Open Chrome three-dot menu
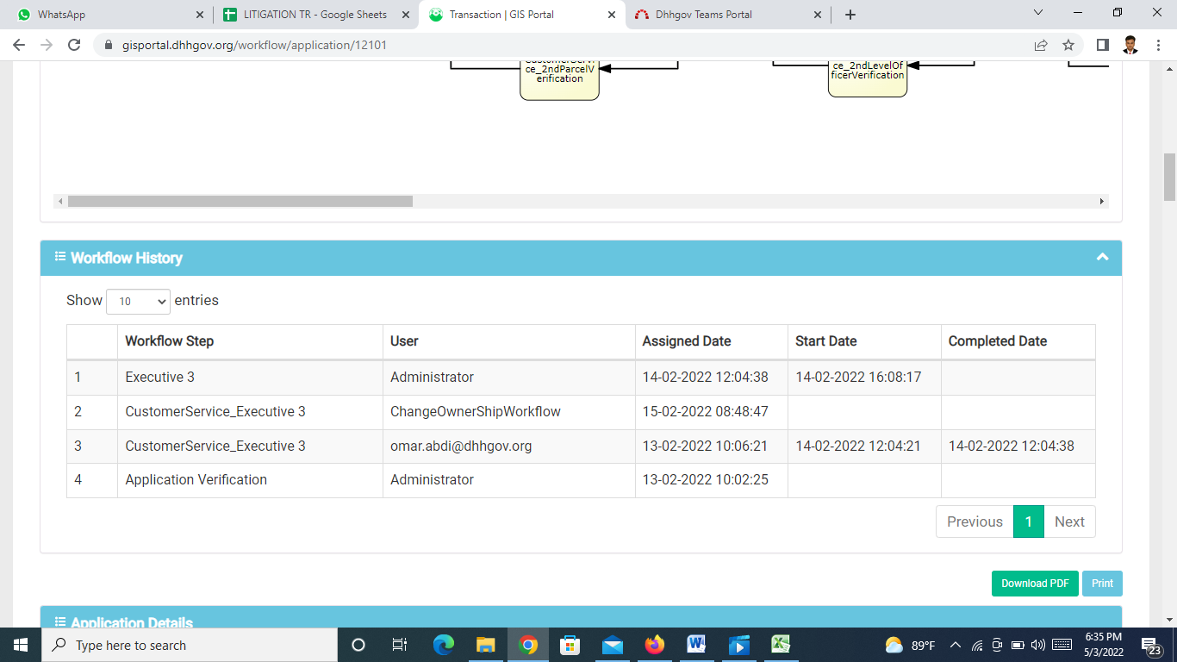This screenshot has height=662, width=1177. coord(1158,45)
